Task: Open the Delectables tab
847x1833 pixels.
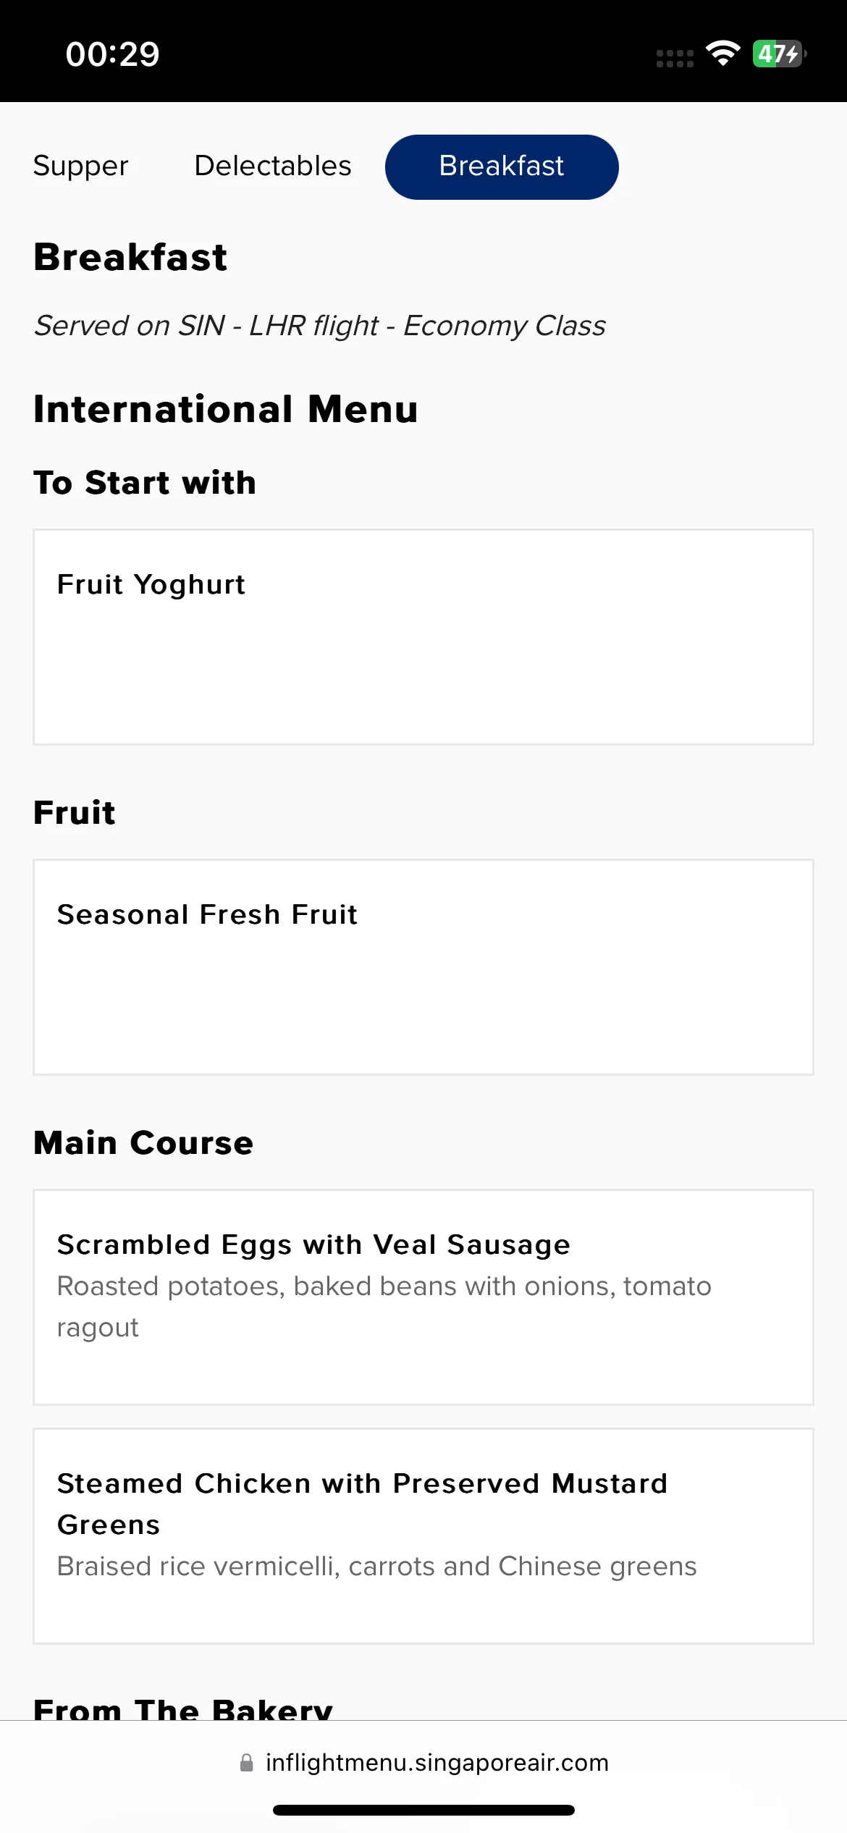Action: point(273,166)
